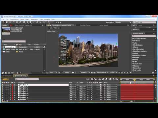Expand the Expression Controls category
The height and width of the screenshot is (118, 158).
point(132,55)
